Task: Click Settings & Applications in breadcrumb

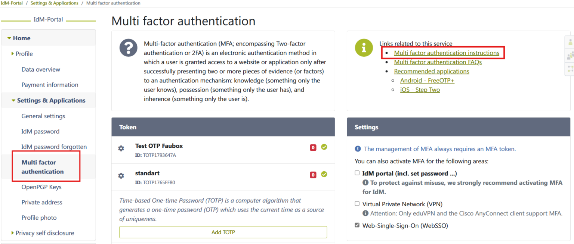Action: pos(55,3)
